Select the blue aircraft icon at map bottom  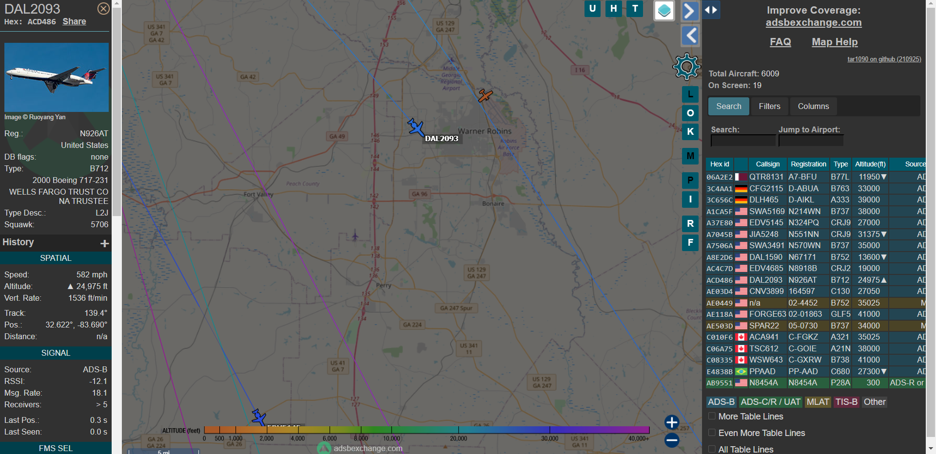258,417
